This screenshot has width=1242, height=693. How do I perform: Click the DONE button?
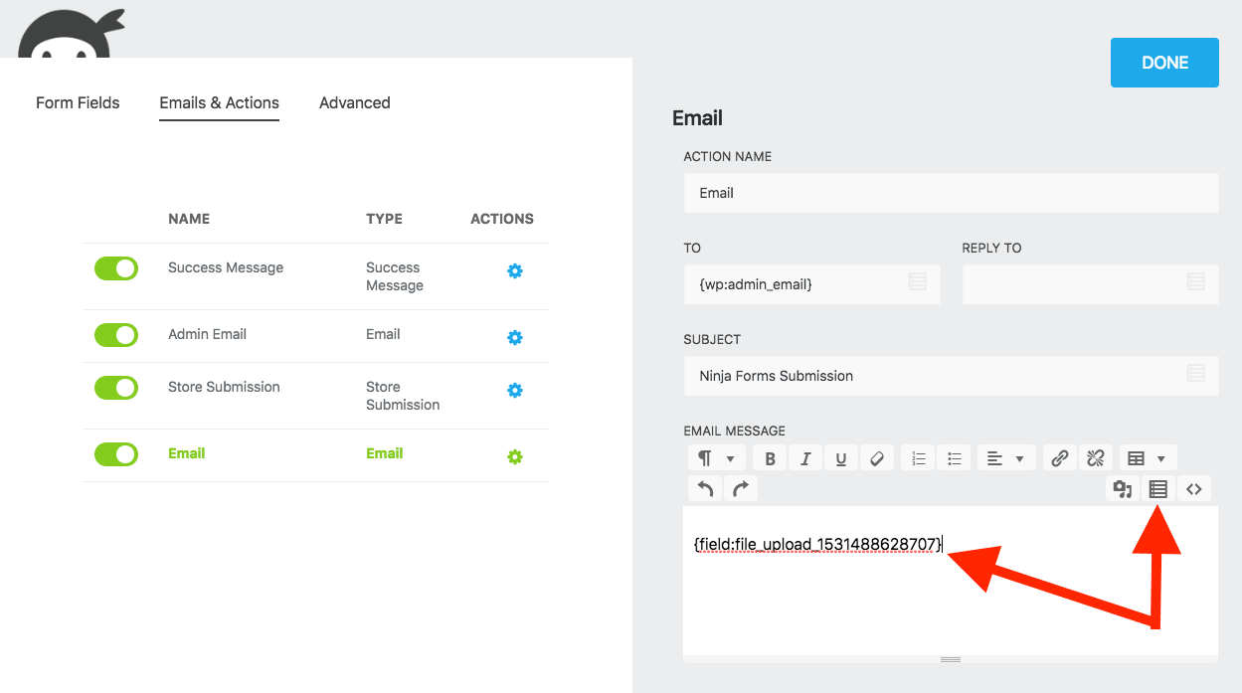1163,62
